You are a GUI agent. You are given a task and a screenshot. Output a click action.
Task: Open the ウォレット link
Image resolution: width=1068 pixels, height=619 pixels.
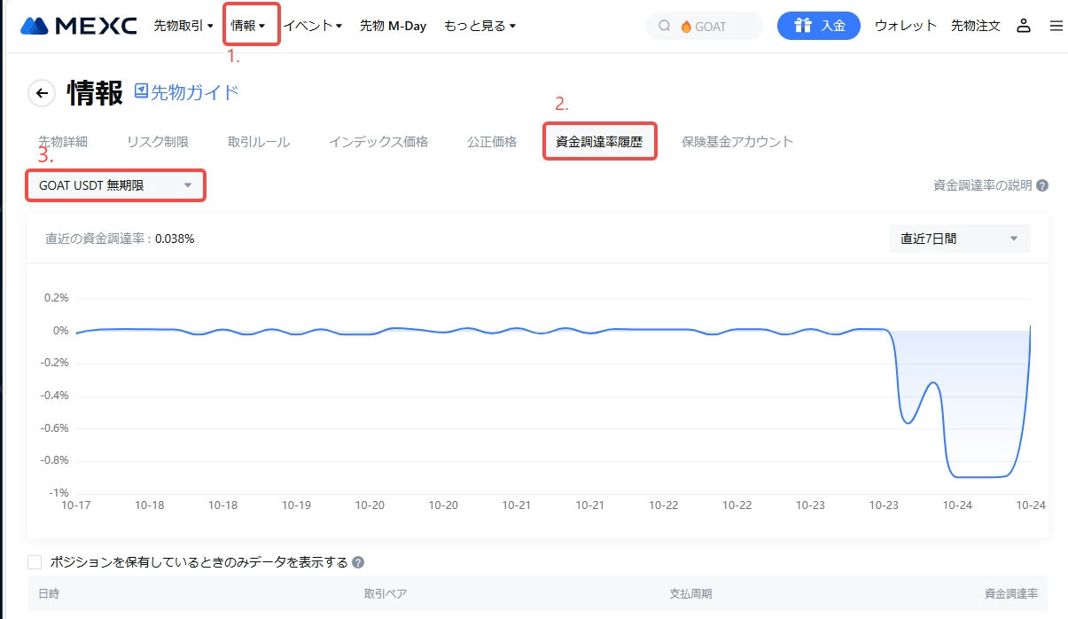[x=906, y=26]
